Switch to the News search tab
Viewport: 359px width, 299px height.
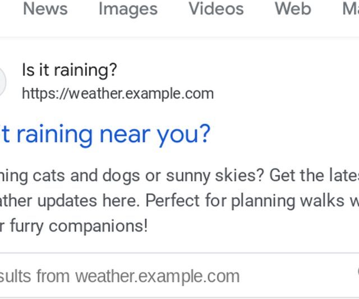[45, 9]
